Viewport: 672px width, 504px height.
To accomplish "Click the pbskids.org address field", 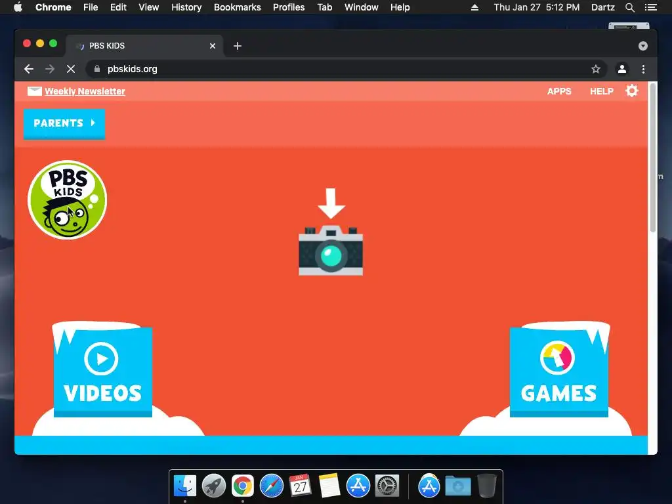I will (x=346, y=69).
